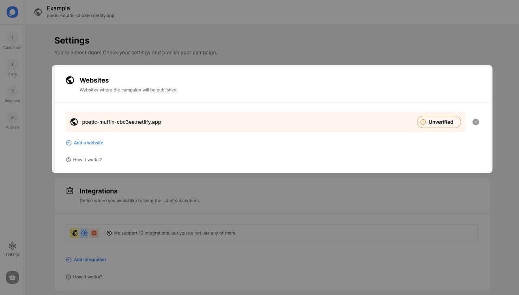Screen dimensions: 519x295
Task: Click the help icon next to integrations message
Action: pyautogui.click(x=109, y=233)
